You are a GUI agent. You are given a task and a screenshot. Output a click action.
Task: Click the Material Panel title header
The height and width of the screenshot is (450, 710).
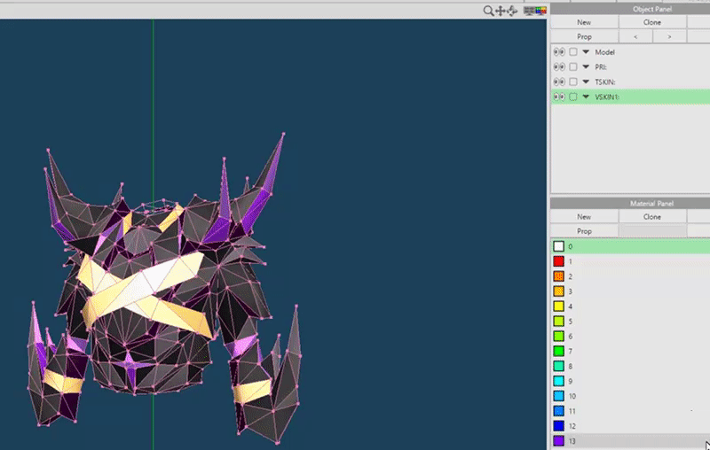pos(630,204)
